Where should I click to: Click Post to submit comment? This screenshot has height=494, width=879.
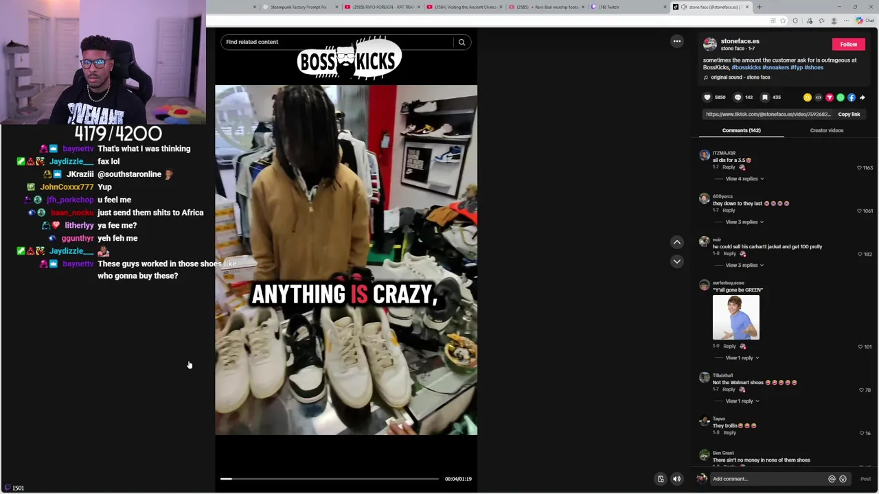pyautogui.click(x=865, y=479)
